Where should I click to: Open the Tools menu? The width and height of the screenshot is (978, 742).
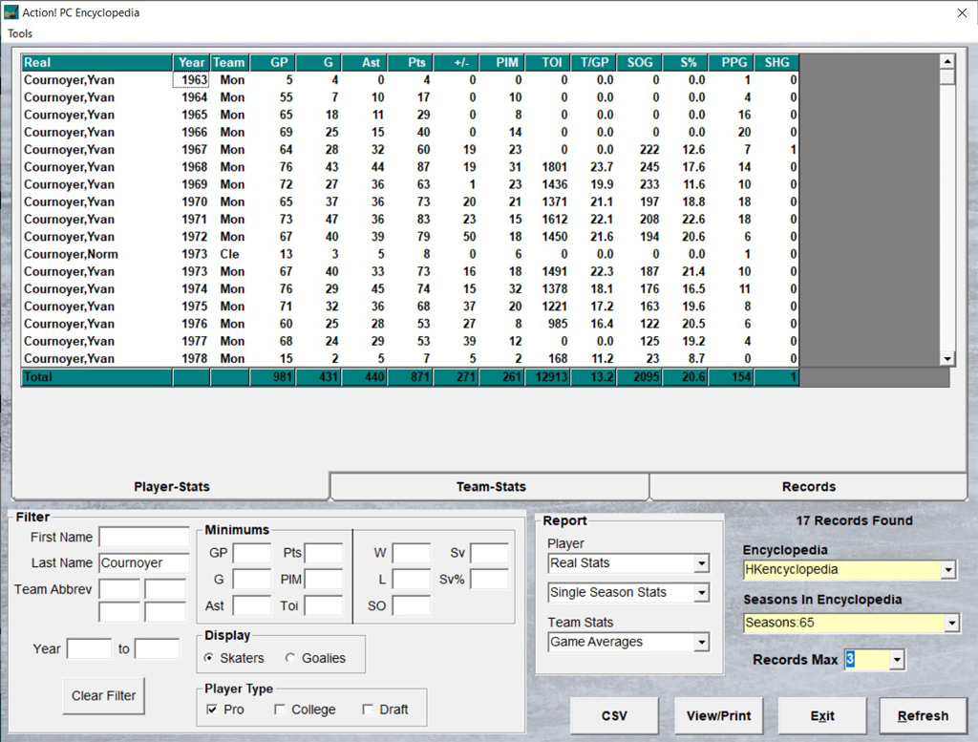[20, 33]
